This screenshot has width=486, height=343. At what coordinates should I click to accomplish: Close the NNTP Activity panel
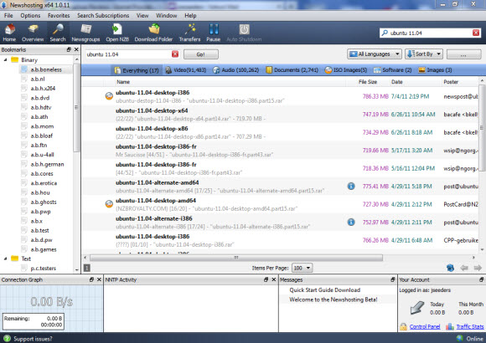274,279
